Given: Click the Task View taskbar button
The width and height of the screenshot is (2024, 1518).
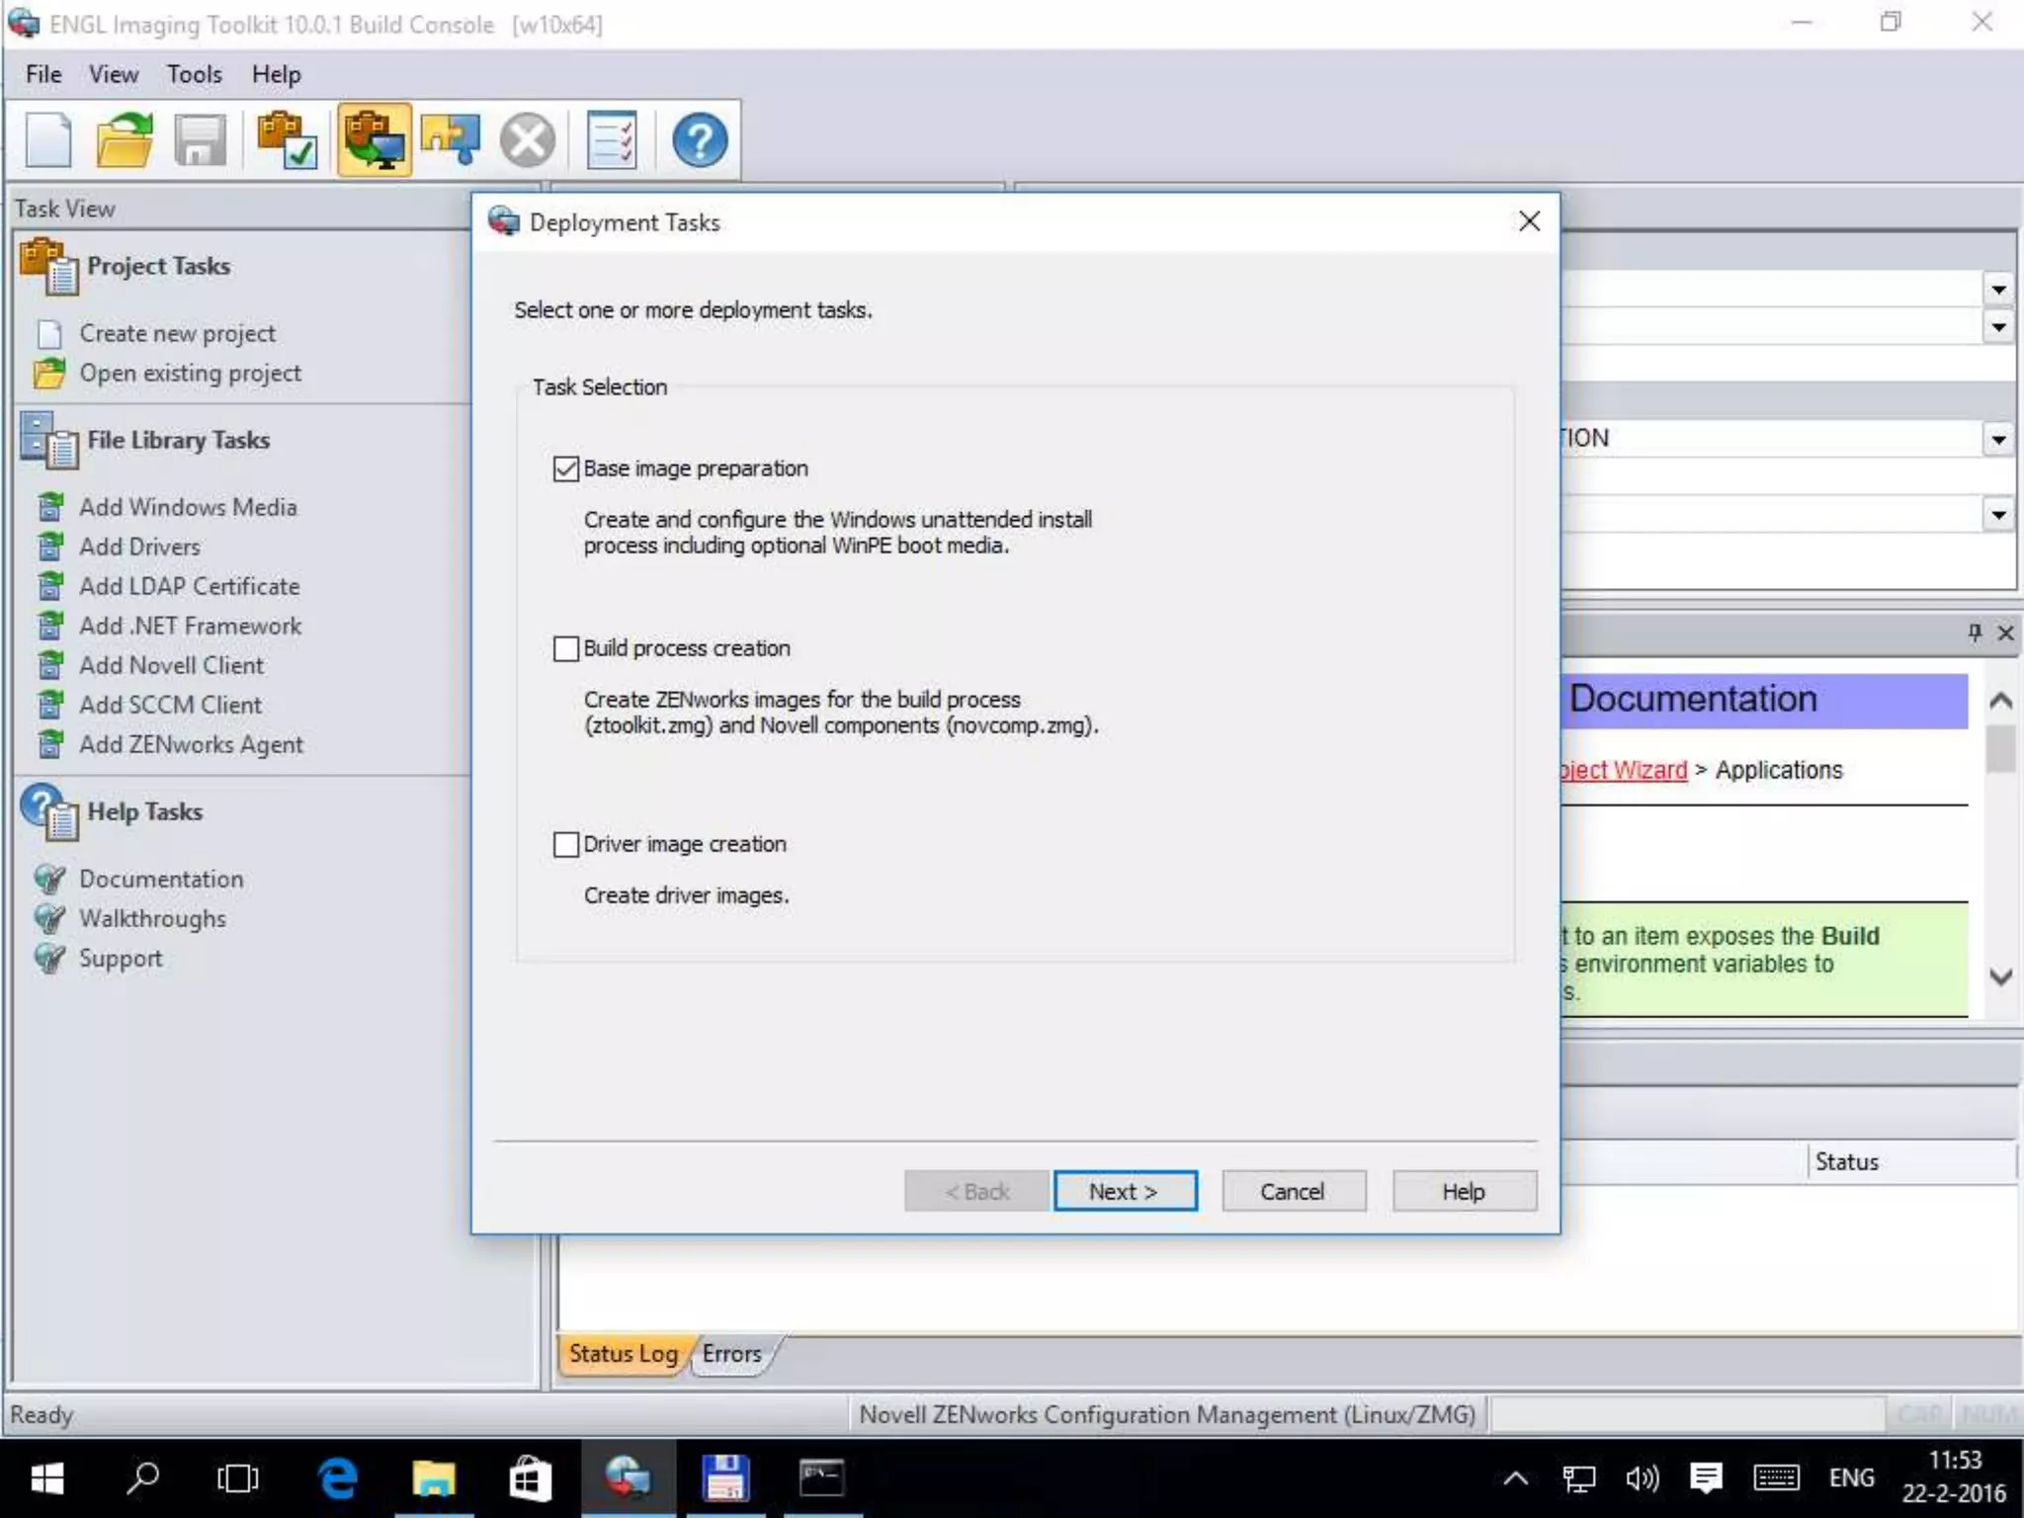Looking at the screenshot, I should click(237, 1478).
